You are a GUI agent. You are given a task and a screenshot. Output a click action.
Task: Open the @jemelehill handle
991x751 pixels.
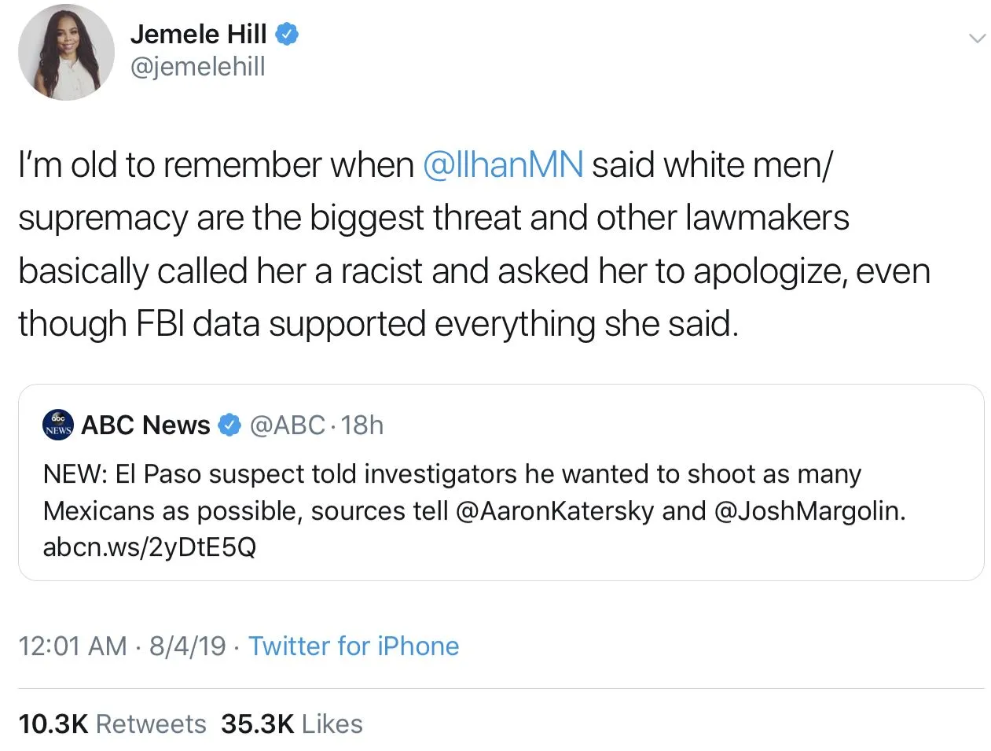[x=197, y=67]
